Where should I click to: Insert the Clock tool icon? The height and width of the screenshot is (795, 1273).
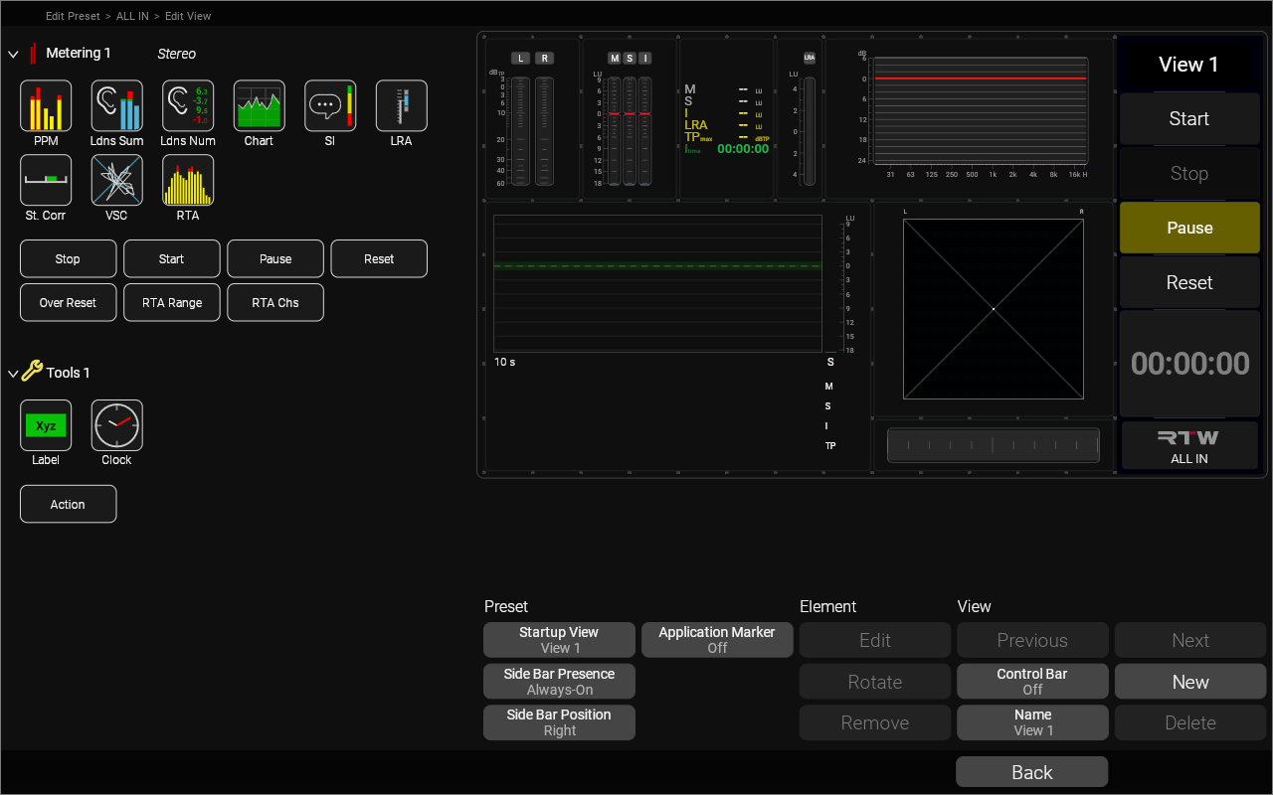pos(116,426)
